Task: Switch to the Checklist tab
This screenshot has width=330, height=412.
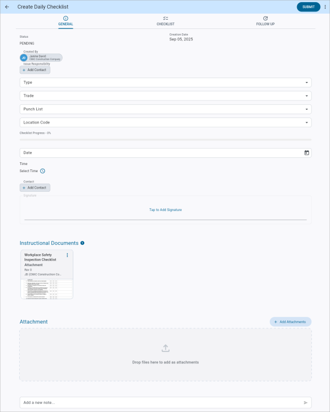Action: point(165,21)
